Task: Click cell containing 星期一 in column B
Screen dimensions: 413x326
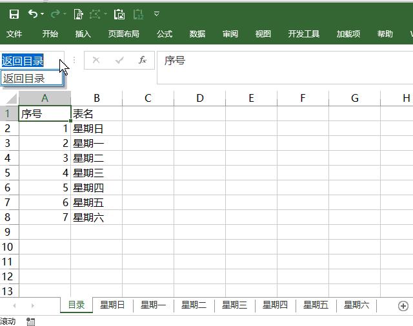Action: pyautogui.click(x=96, y=143)
